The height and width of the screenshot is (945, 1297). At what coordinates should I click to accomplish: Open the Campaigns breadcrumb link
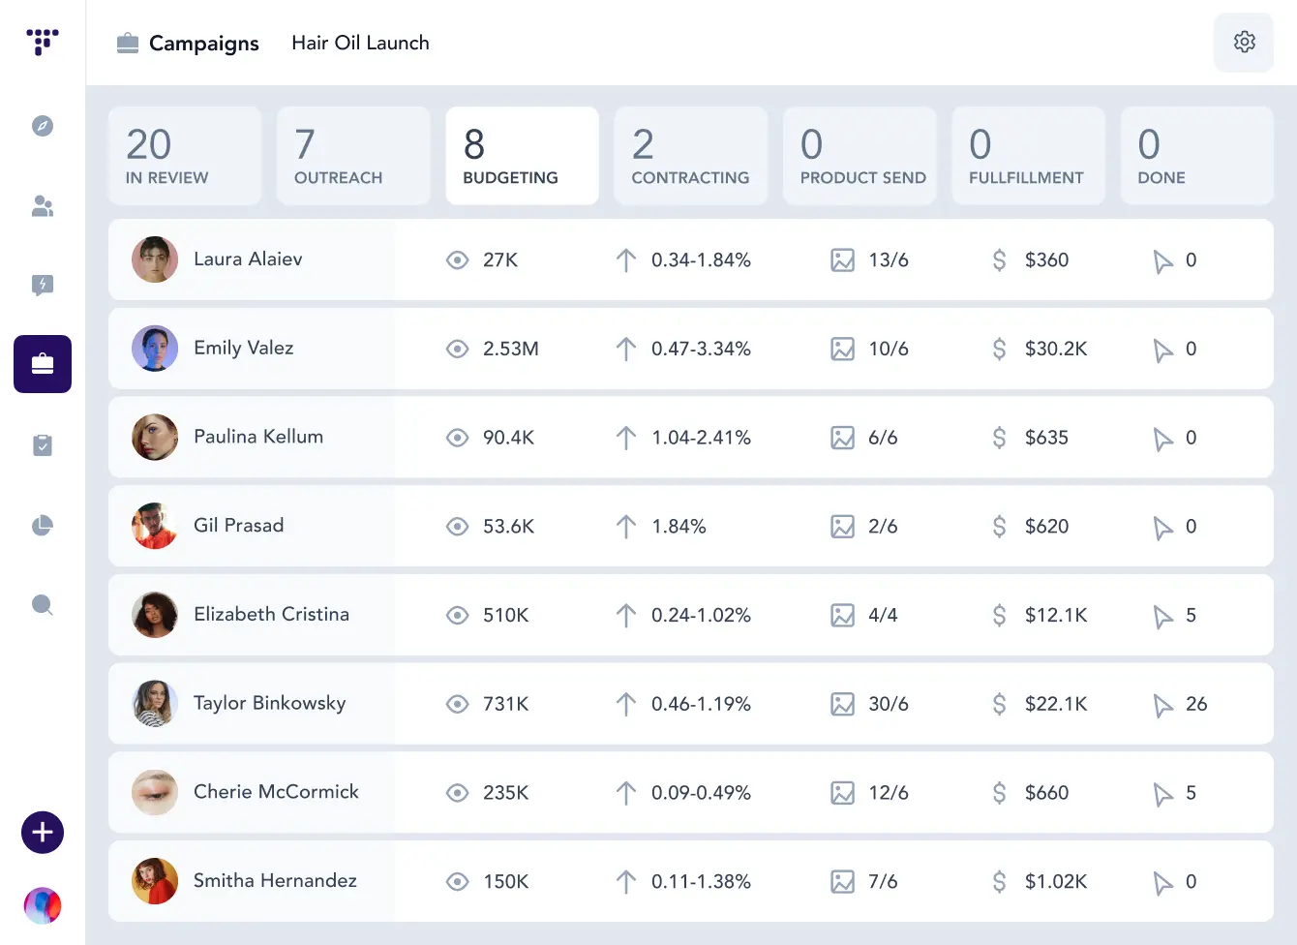[203, 43]
